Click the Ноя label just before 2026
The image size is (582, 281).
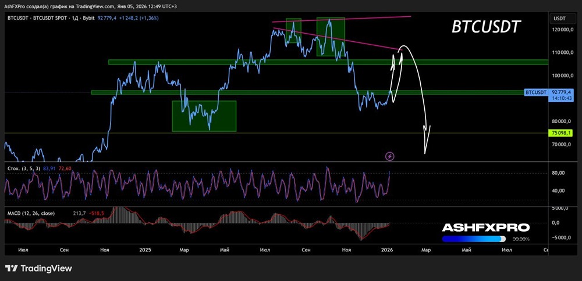[x=346, y=250]
